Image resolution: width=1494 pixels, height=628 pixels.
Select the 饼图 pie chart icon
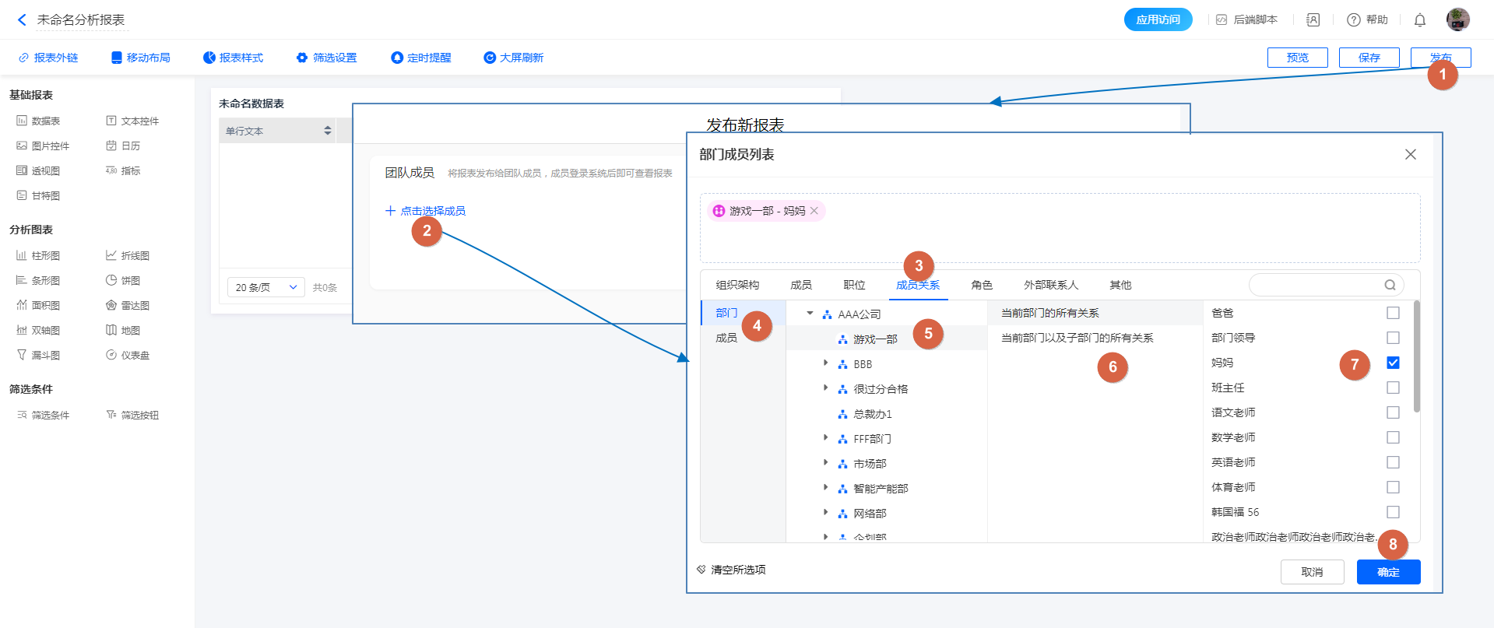pyautogui.click(x=111, y=280)
